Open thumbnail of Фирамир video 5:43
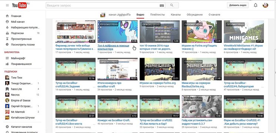Image resolution: width=276 pixels, height=133 pixels. [75, 31]
